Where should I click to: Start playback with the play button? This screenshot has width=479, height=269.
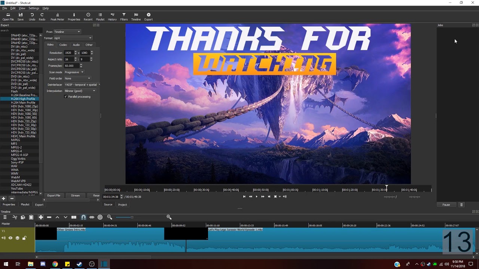coord(256,197)
